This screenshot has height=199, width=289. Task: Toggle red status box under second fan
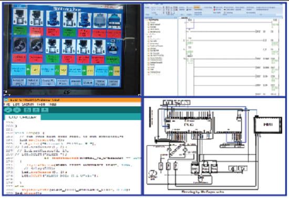coord(36,58)
